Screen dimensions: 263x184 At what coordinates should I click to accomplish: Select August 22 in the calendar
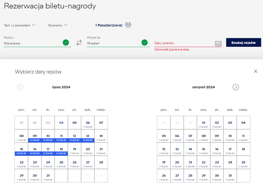[203, 162]
